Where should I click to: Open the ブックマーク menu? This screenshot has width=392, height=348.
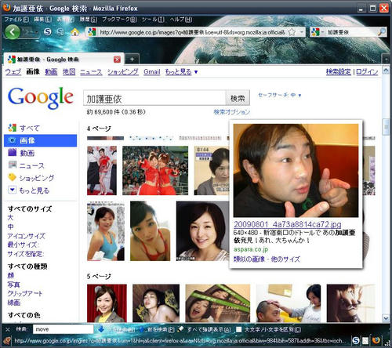[119, 20]
